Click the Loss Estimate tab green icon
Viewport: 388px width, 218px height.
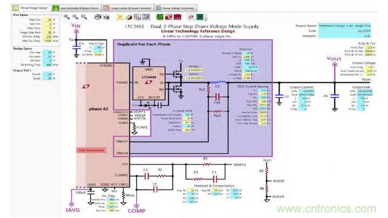pos(56,8)
